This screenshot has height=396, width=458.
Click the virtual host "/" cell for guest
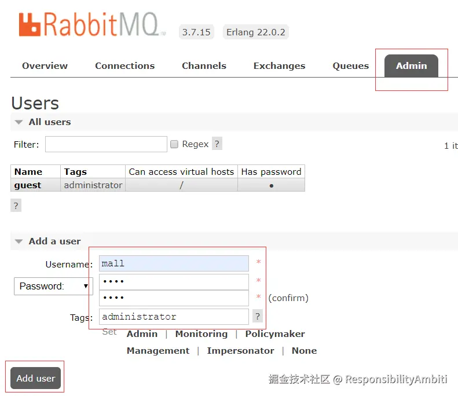(x=181, y=185)
